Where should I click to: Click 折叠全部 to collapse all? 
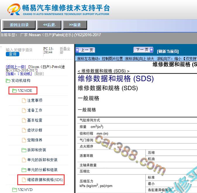pyautogui.click(x=65, y=50)
